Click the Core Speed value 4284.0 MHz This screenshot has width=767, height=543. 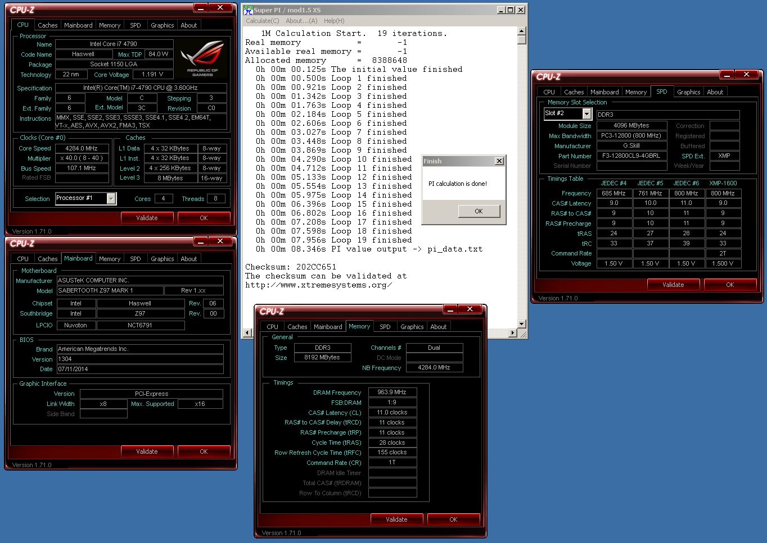82,149
